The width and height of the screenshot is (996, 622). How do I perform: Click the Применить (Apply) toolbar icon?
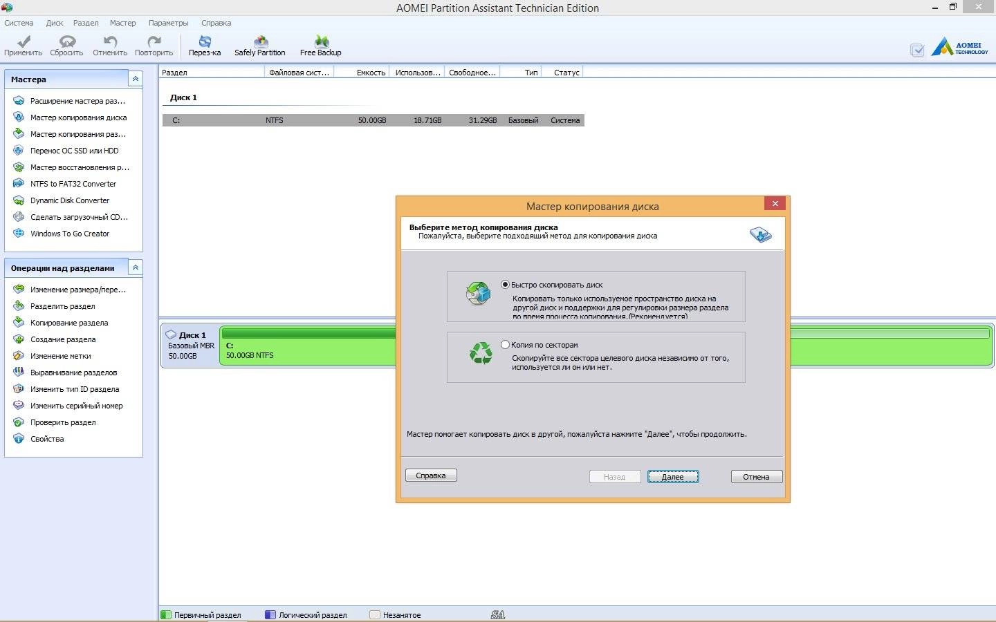23,41
